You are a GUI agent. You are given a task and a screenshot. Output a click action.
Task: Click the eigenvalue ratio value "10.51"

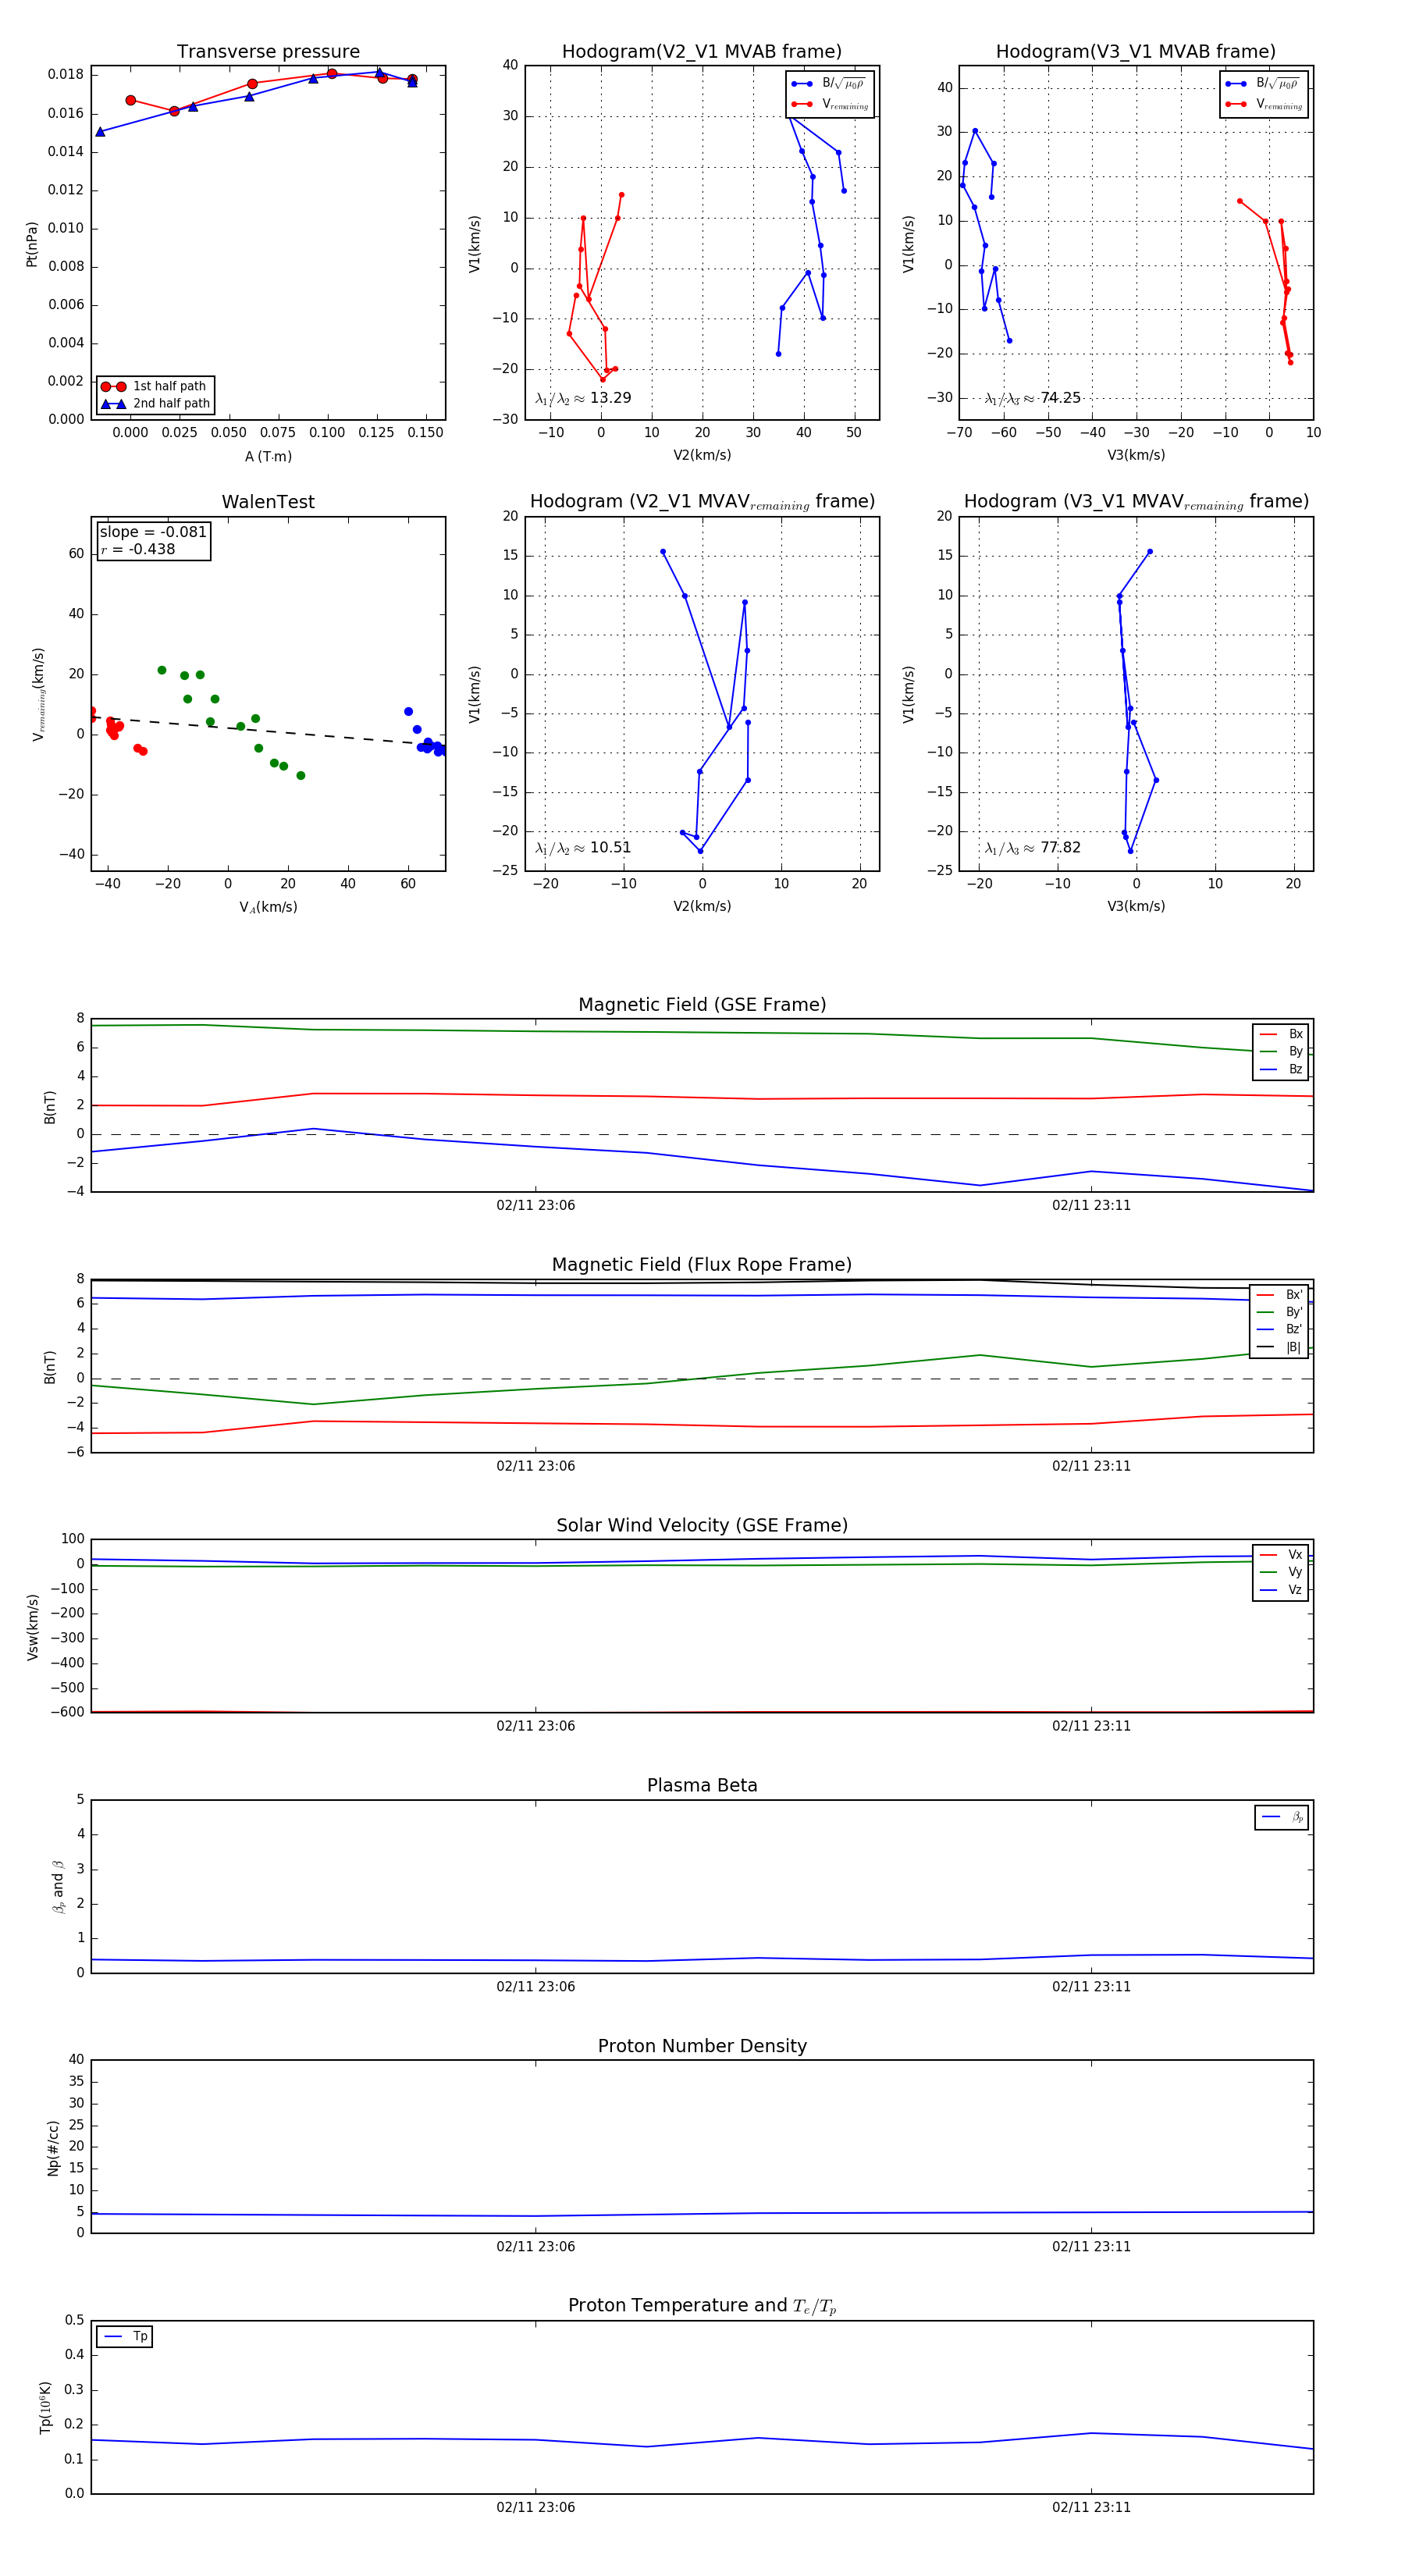tap(610, 848)
